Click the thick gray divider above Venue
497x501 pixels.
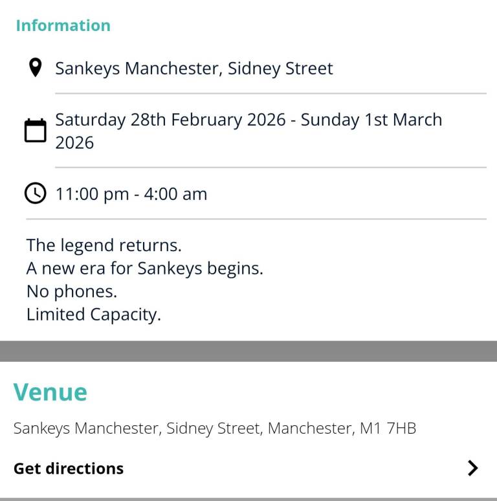click(248, 351)
